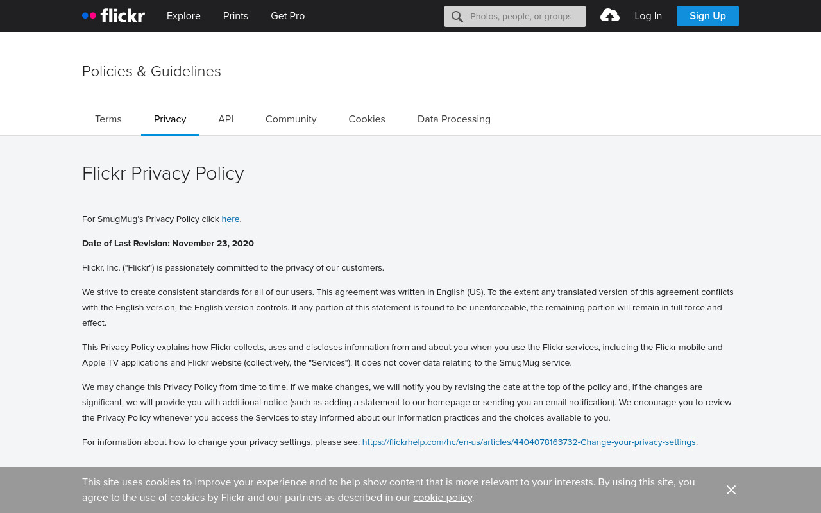821x513 pixels.
Task: Open the flickrhelp change-your-privacy-settings link
Action: tap(529, 442)
